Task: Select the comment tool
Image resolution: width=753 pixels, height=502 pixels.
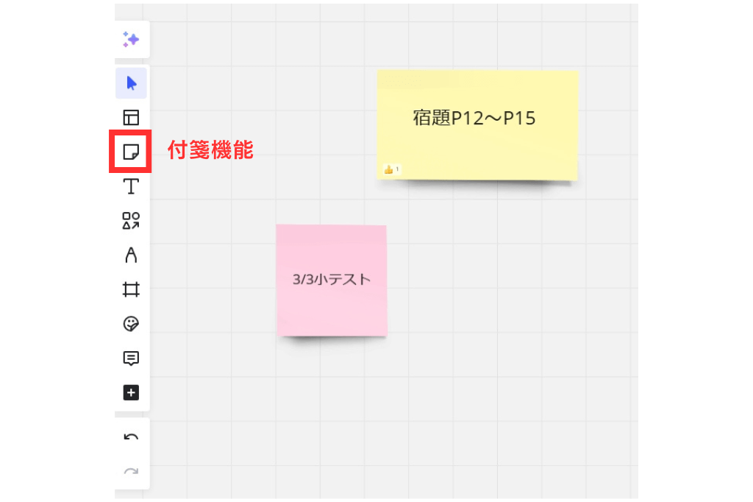Action: [x=131, y=358]
